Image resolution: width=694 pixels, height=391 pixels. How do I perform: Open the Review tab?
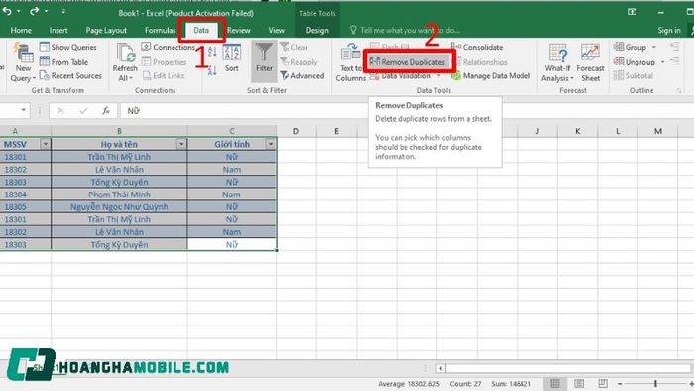(239, 30)
